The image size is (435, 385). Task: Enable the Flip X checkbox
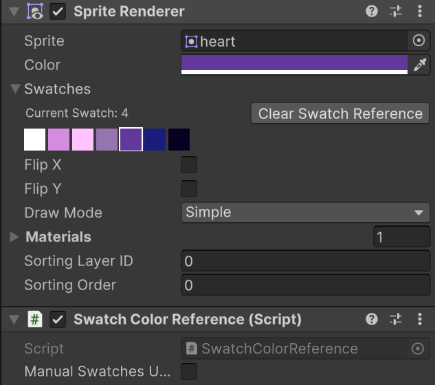(189, 164)
